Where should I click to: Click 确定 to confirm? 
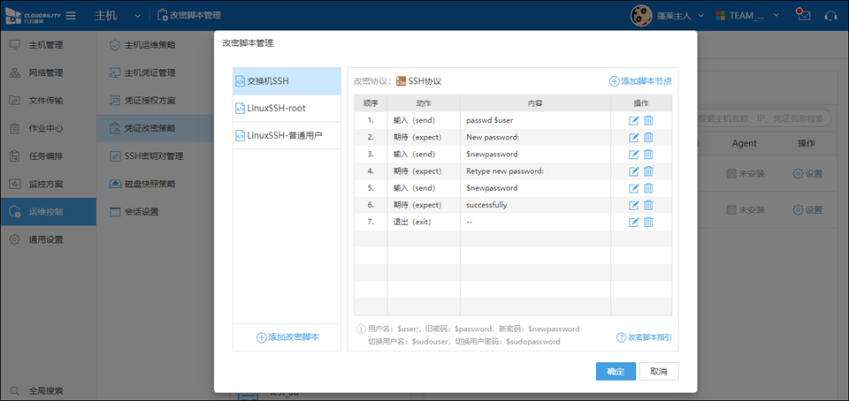(615, 371)
